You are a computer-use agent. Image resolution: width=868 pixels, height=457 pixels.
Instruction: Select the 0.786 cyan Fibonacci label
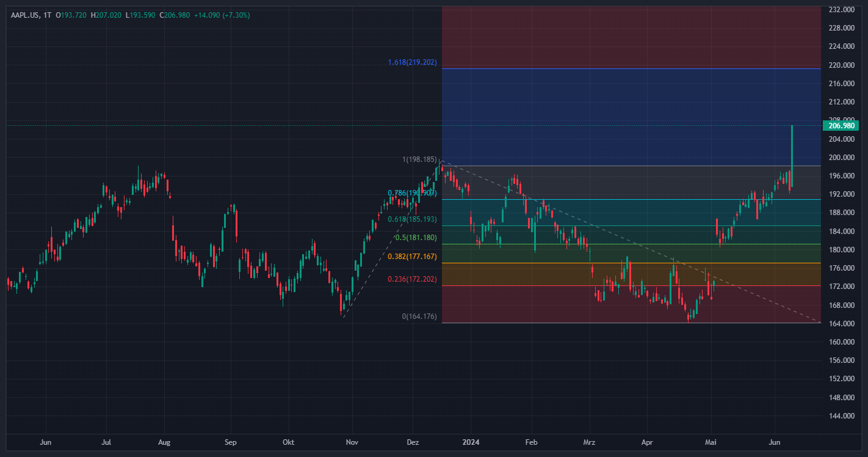pos(412,193)
